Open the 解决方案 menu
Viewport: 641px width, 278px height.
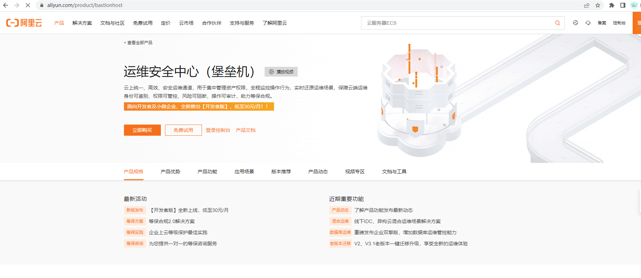point(82,23)
